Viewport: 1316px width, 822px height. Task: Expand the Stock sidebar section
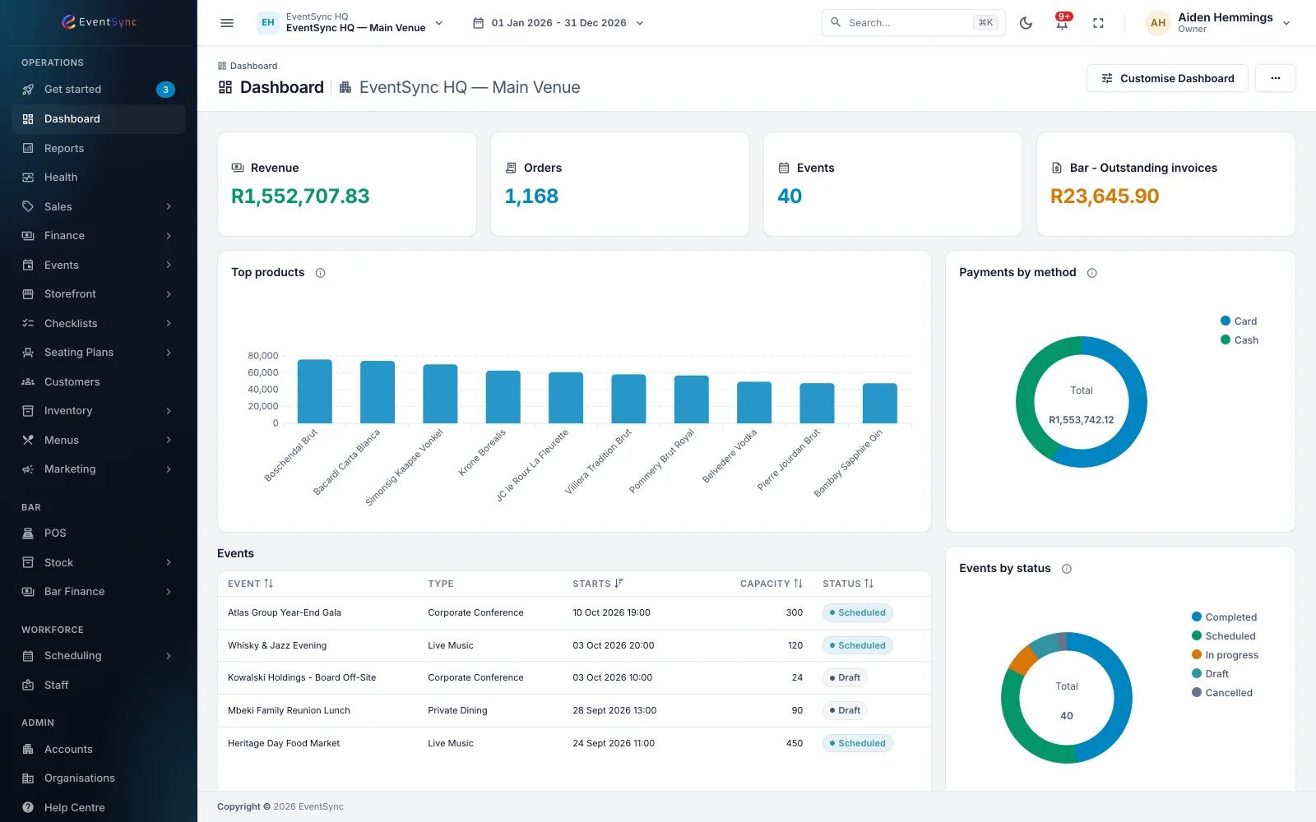[x=99, y=562]
